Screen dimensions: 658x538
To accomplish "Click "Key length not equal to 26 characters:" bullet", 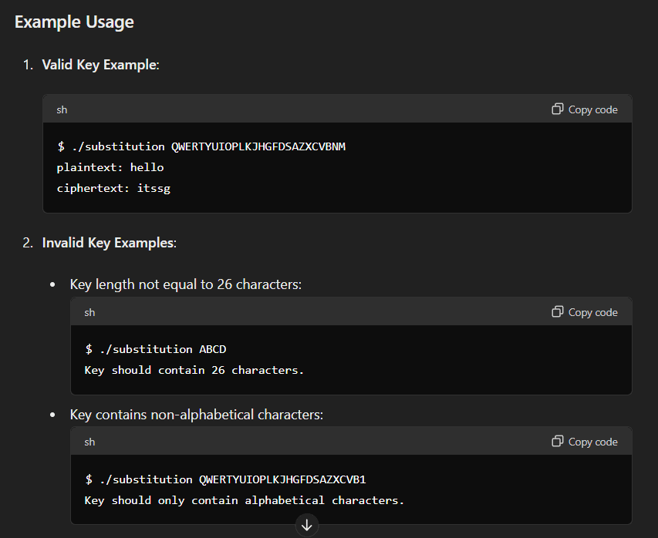I will pyautogui.click(x=185, y=284).
